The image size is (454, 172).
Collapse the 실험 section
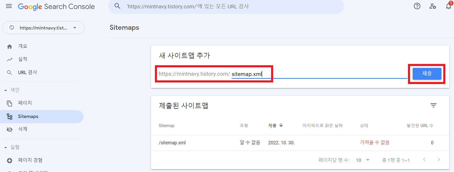click(x=12, y=147)
